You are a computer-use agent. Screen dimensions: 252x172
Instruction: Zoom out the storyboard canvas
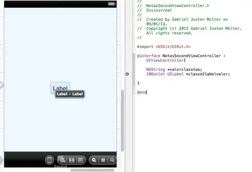point(94,160)
